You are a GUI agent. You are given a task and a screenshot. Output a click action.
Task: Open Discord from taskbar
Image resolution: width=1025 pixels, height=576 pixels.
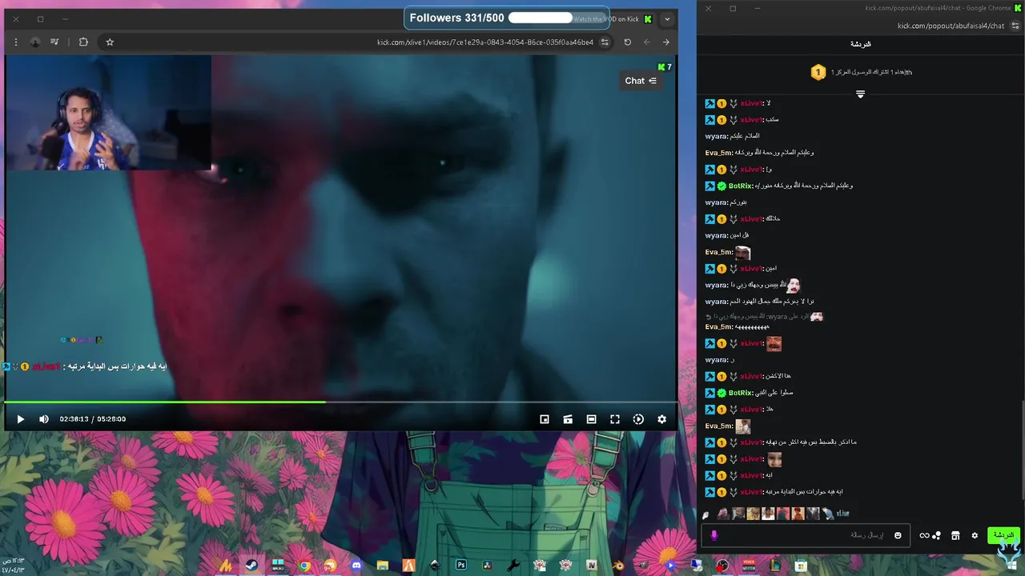356,565
